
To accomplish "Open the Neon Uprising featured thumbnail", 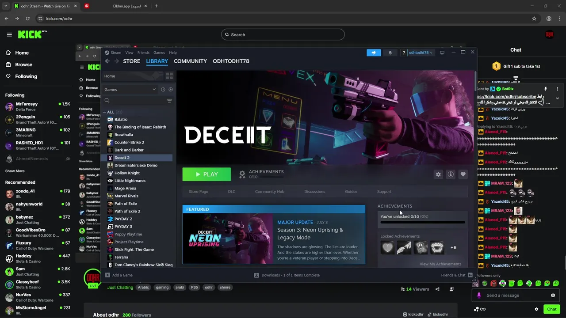I will point(228,238).
